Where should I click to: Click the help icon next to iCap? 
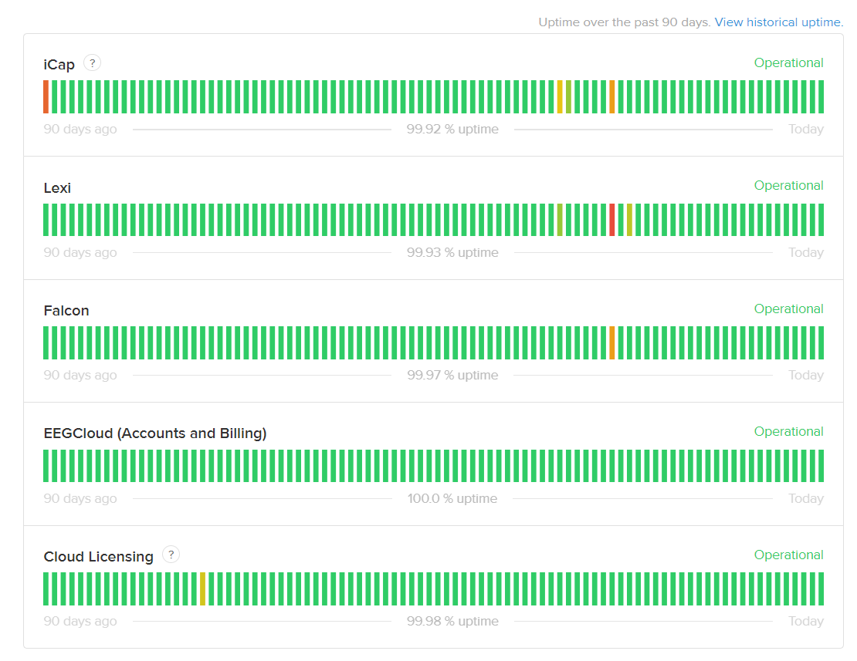92,63
